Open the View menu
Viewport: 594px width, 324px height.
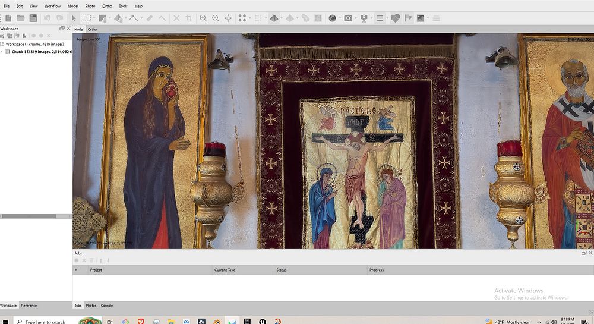[33, 6]
